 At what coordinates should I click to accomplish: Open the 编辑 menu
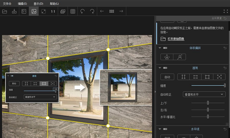tap(22, 4)
